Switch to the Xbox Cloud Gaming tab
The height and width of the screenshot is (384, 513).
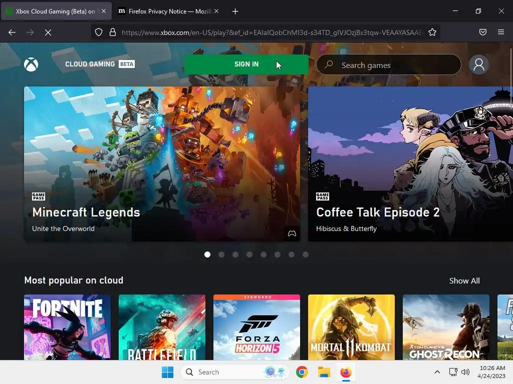click(x=56, y=11)
